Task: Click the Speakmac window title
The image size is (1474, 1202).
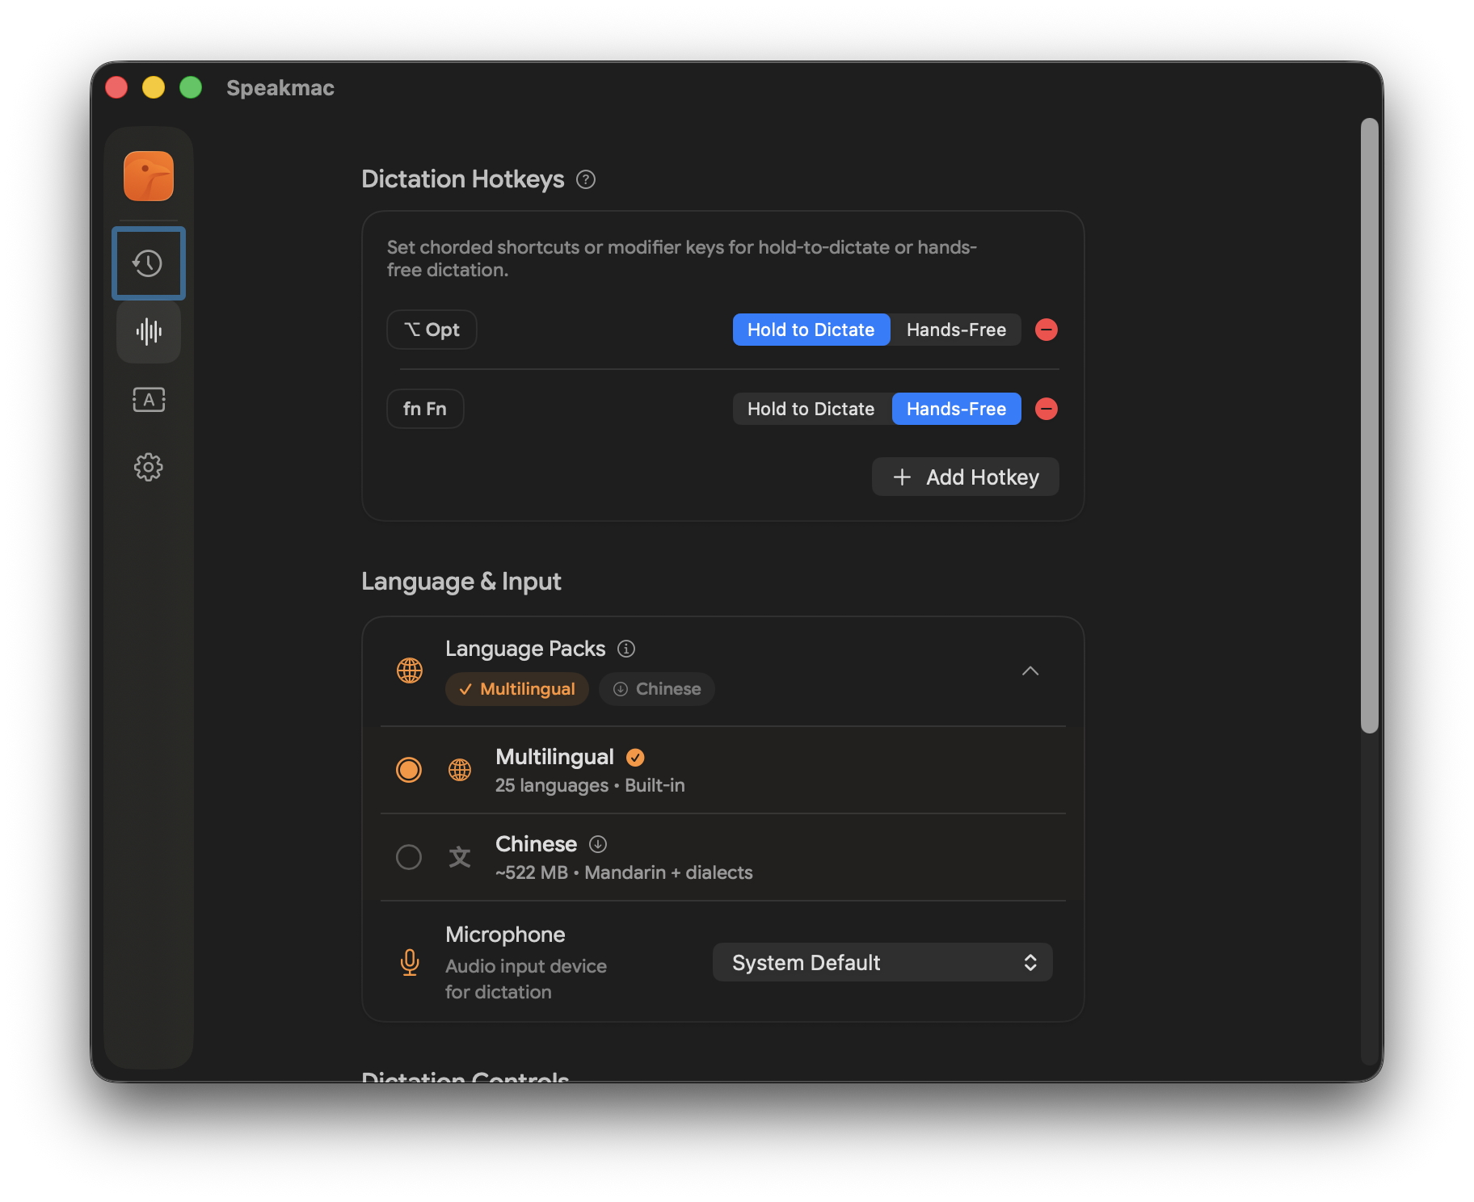Action: click(280, 88)
